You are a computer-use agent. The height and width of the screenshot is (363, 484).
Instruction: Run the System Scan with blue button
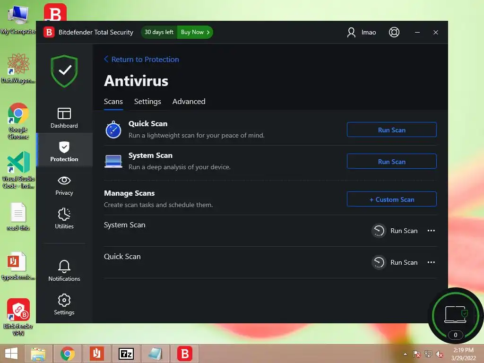(x=392, y=162)
